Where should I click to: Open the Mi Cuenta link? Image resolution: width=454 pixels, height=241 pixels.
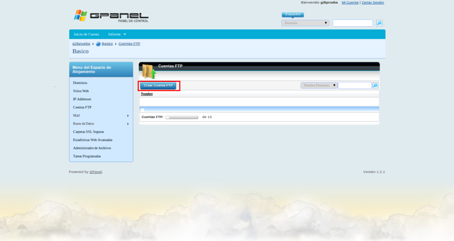coord(350,2)
